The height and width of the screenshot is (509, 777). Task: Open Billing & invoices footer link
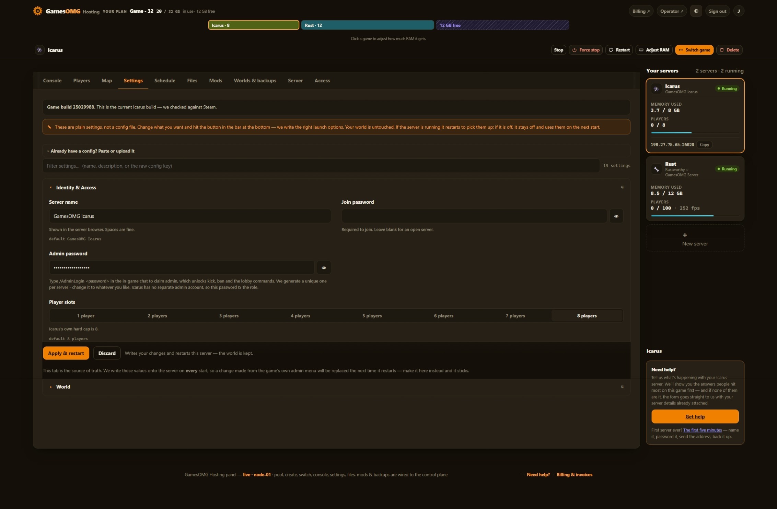(x=574, y=475)
